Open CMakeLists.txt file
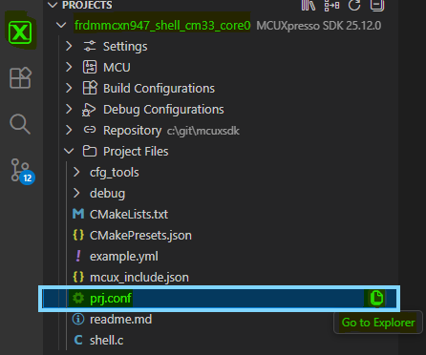The image size is (426, 355). tap(129, 215)
